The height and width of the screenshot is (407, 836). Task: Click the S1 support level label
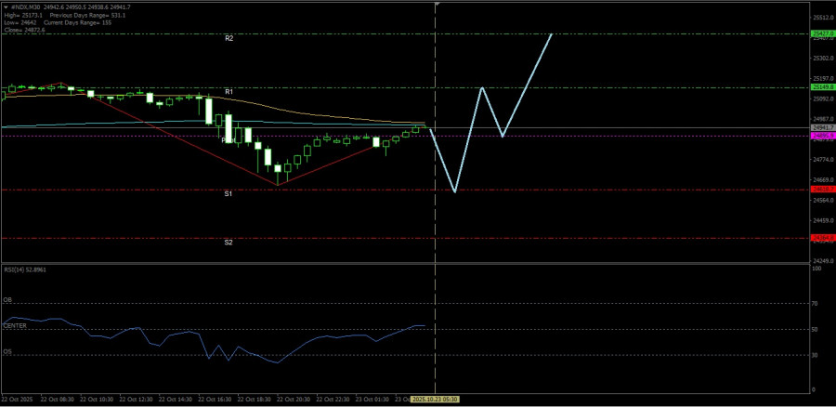pos(229,193)
